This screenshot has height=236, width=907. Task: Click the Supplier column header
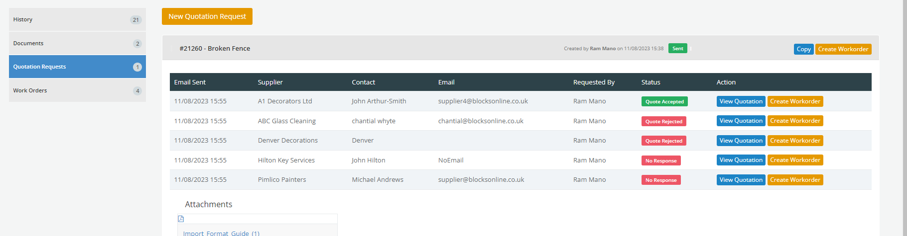click(x=270, y=82)
